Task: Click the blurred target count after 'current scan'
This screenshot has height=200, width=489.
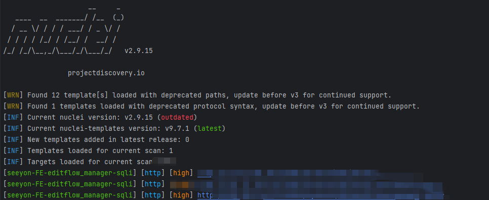Action: [x=165, y=161]
